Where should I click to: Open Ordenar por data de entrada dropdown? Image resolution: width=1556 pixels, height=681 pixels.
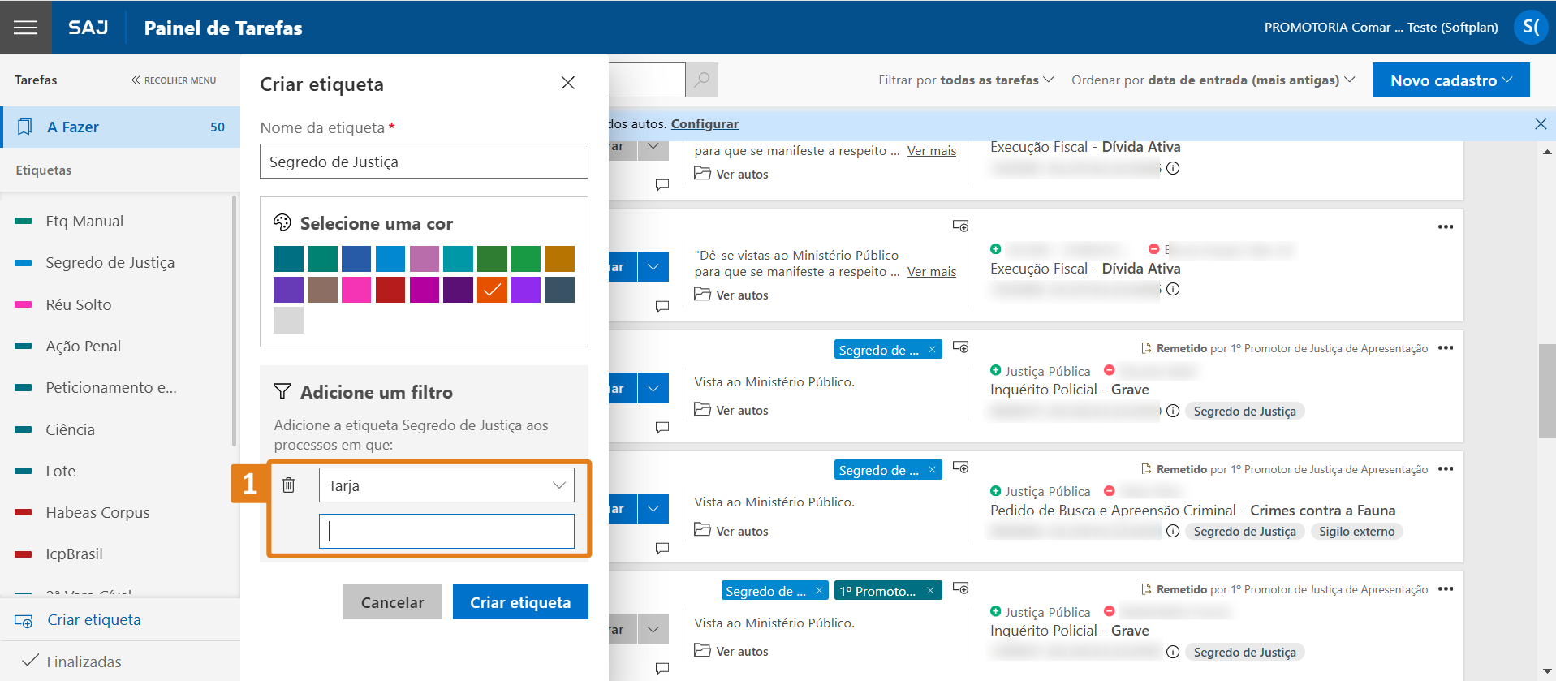point(1213,80)
